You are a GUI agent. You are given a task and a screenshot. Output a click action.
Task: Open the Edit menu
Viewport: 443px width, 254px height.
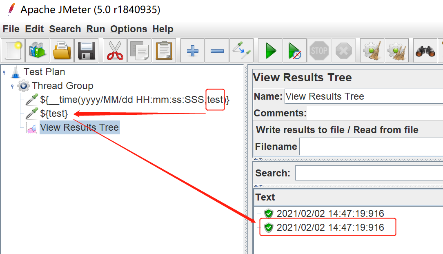[x=34, y=29]
